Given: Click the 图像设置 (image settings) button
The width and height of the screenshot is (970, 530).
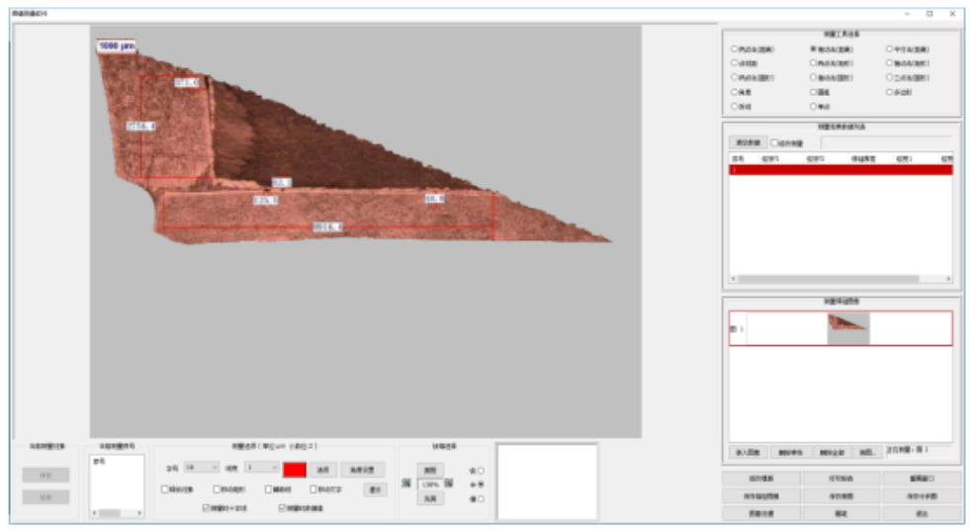Looking at the screenshot, I should click(759, 513).
